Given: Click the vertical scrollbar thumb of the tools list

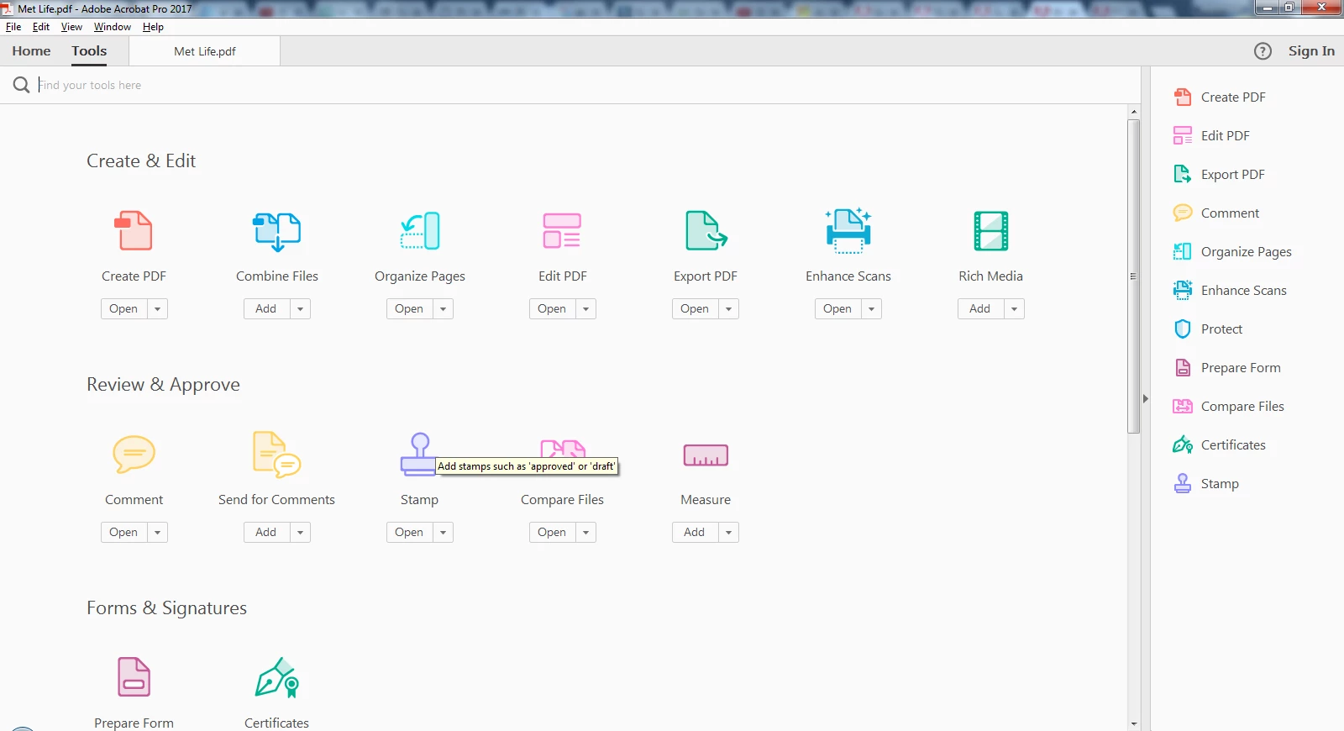Looking at the screenshot, I should 1133,276.
